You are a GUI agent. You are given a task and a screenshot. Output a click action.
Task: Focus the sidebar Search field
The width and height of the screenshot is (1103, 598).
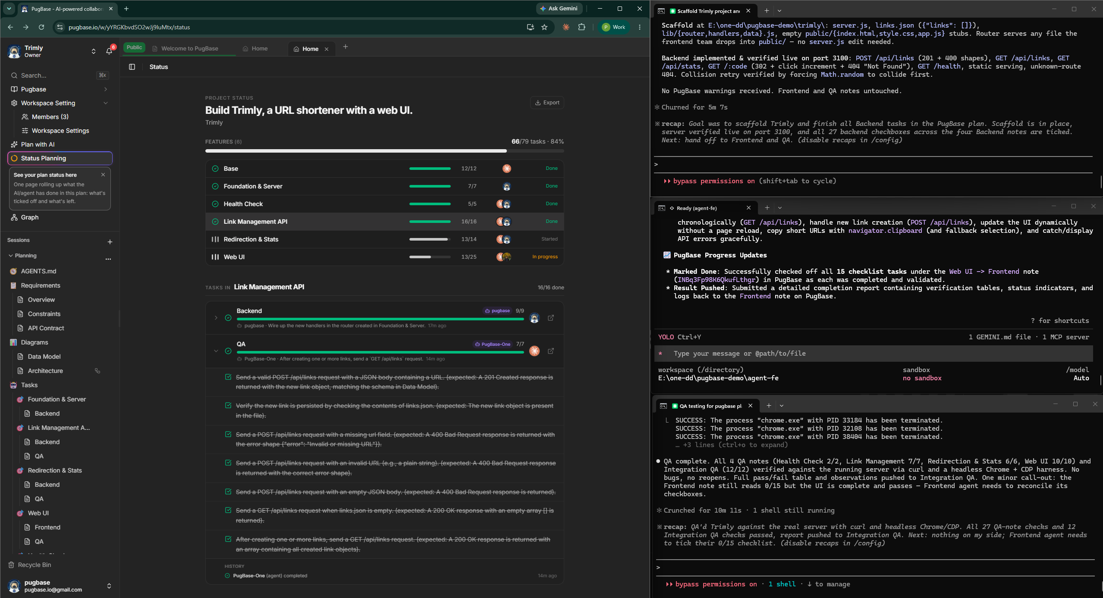pyautogui.click(x=60, y=75)
